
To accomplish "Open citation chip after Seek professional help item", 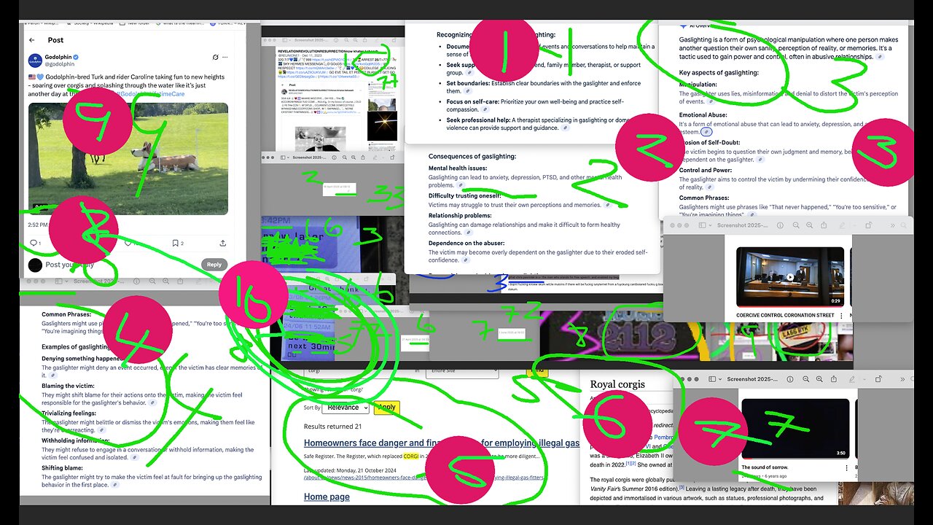I will 565,128.
